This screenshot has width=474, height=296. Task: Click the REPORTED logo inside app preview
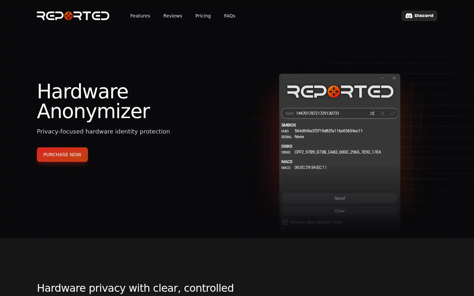point(340,92)
